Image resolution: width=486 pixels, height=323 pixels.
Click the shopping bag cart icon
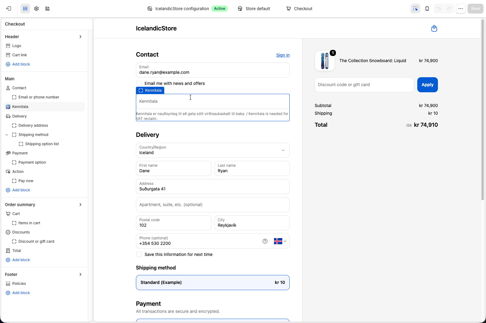pos(434,28)
